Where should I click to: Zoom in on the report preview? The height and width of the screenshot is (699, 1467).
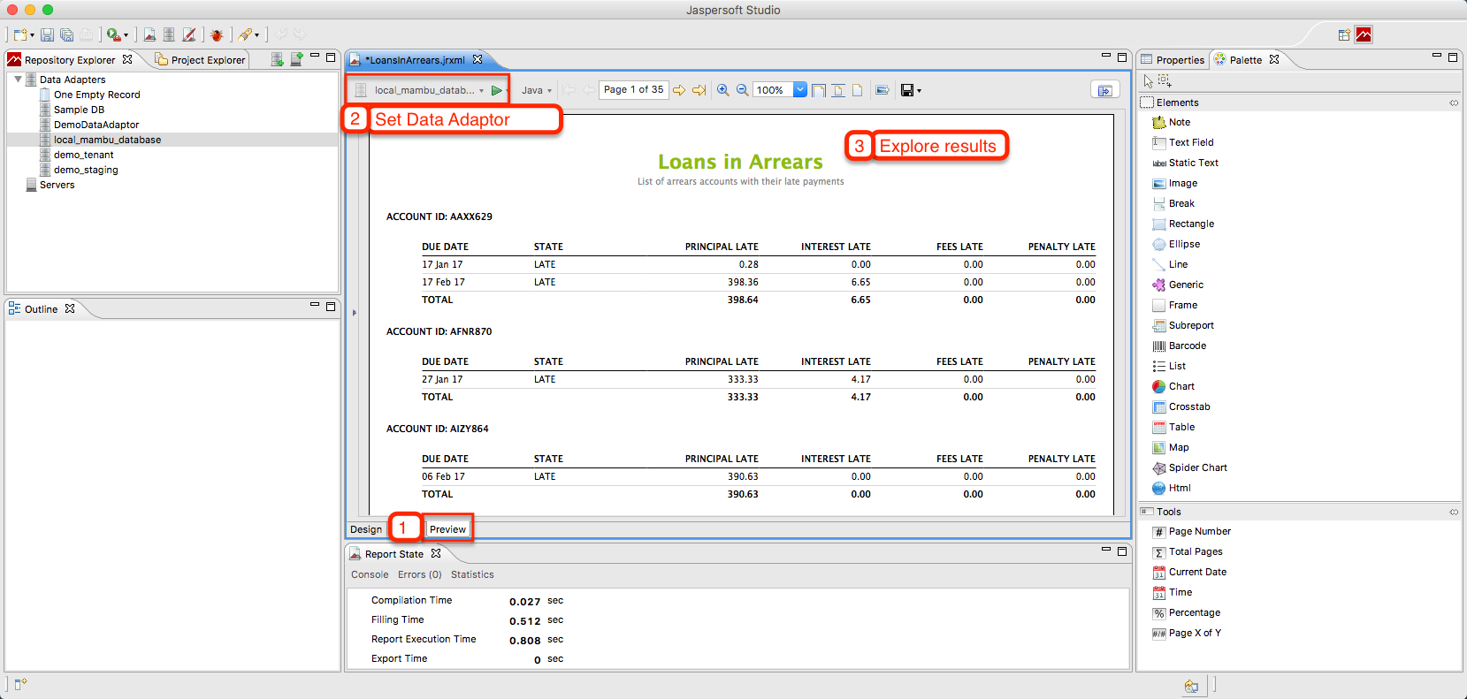point(723,90)
